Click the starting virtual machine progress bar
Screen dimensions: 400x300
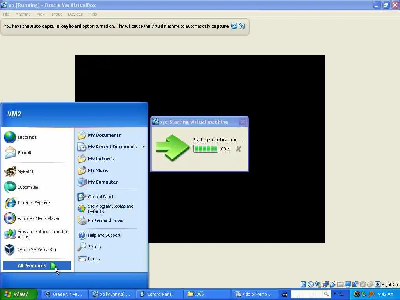click(x=205, y=149)
